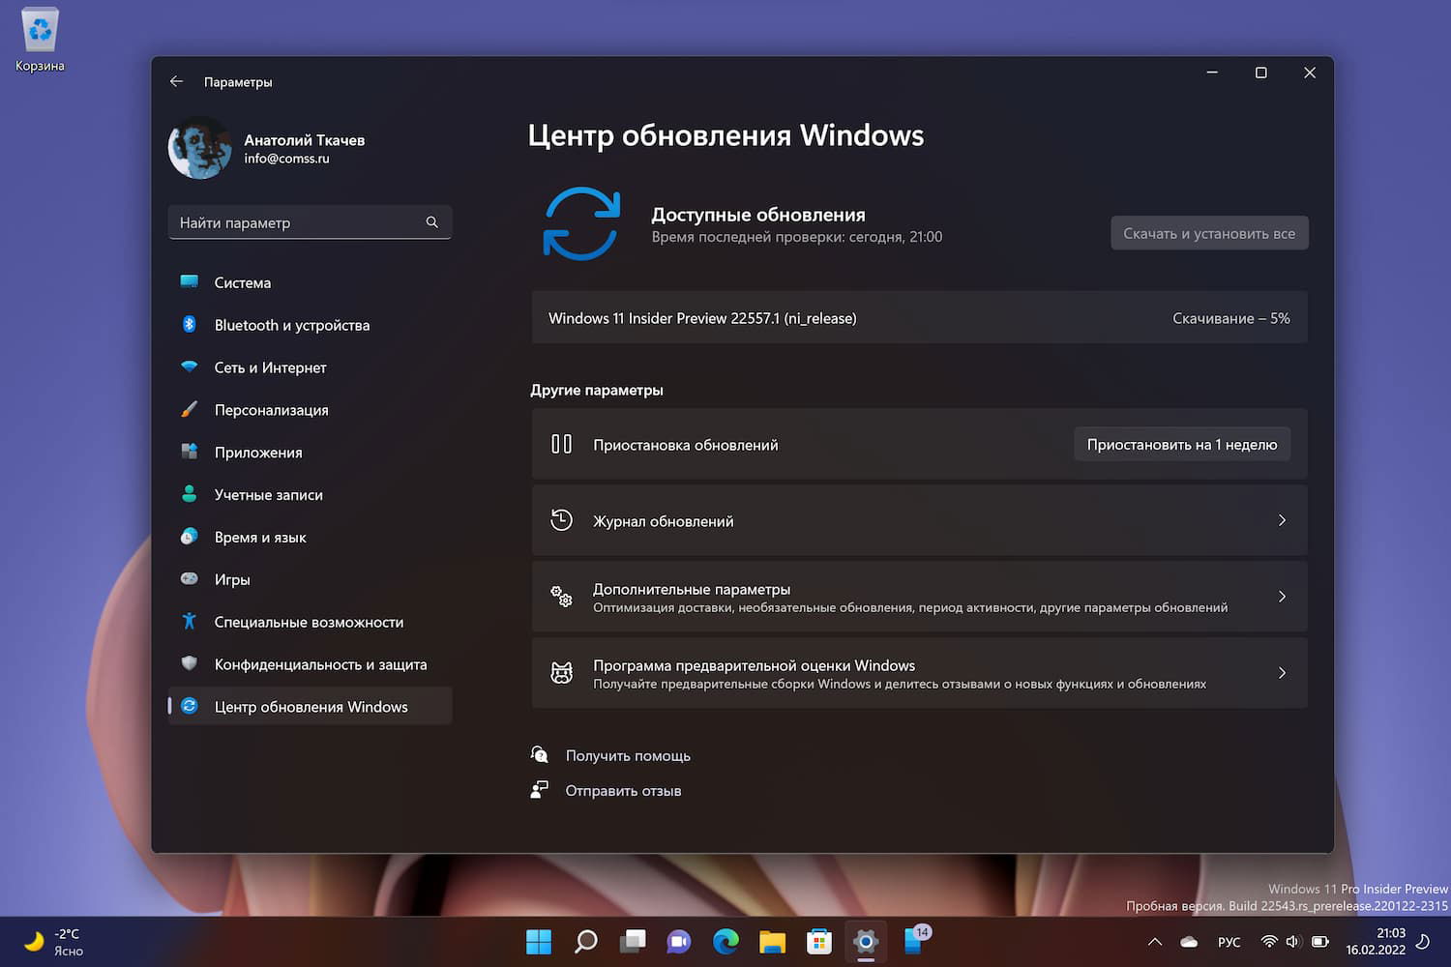Screen dimensions: 1451x967
Task: Launch Microsoft Edge from the taskbar
Action: click(725, 941)
